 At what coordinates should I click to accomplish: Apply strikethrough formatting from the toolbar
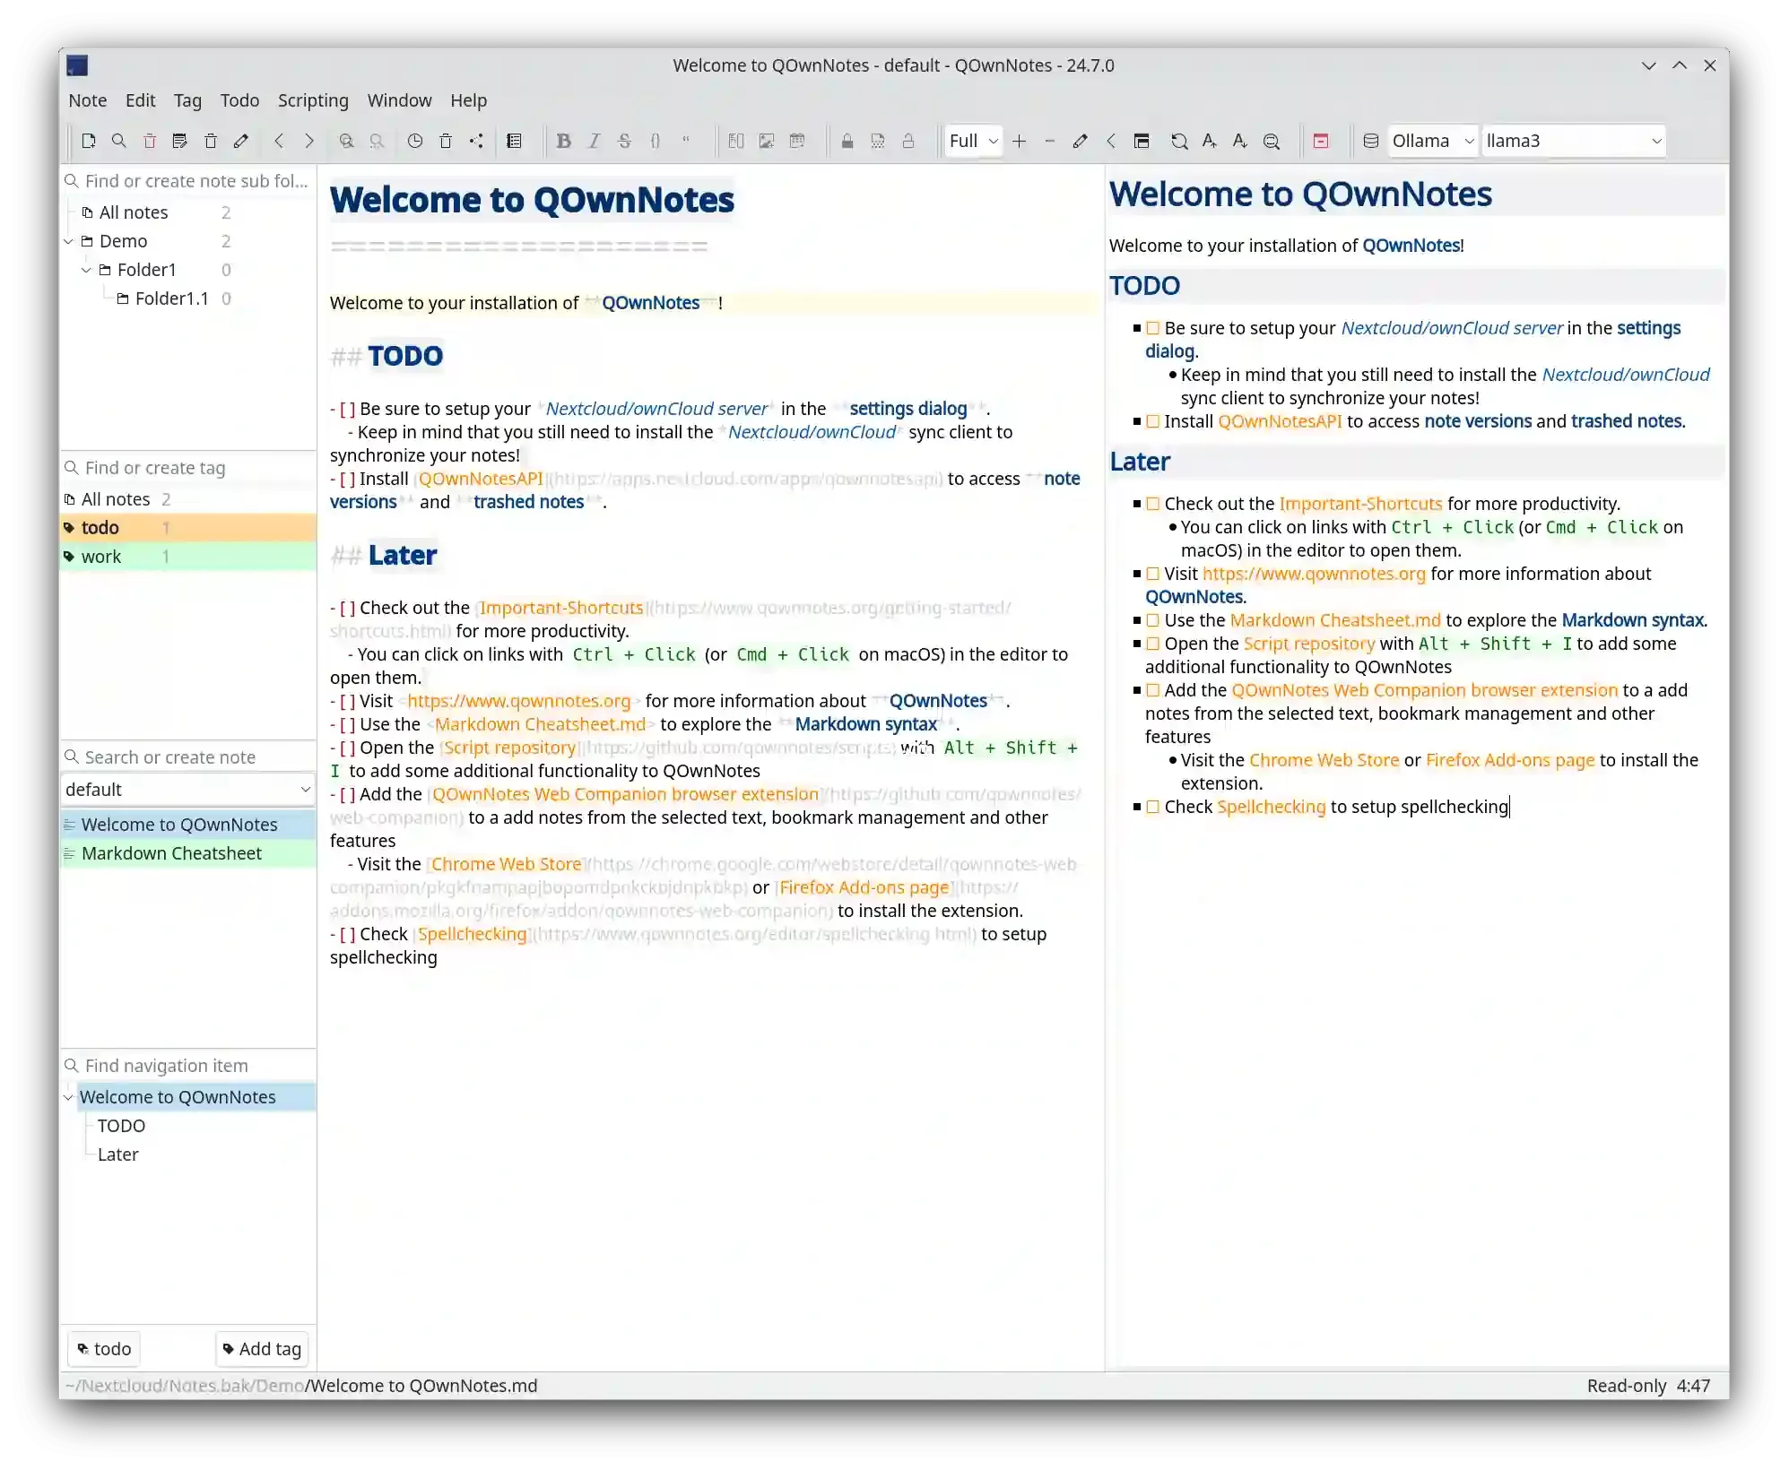625,141
